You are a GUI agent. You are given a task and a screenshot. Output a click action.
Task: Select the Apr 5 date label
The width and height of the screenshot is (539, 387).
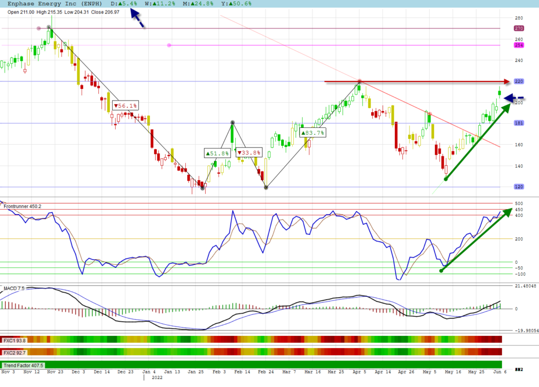359,372
